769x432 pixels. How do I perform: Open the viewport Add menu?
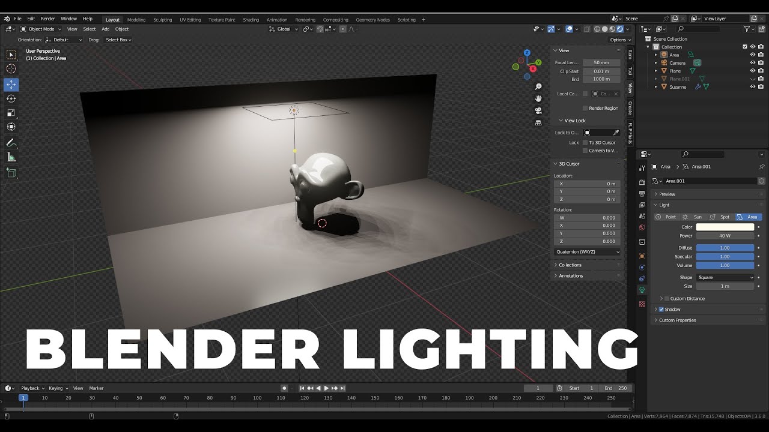pyautogui.click(x=105, y=29)
